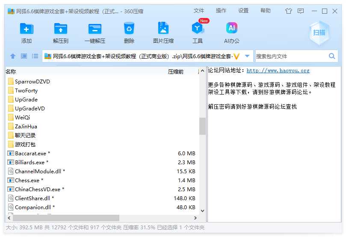The width and height of the screenshot is (346, 237).
Task: Click the archive icon in address bar
Action: pyautogui.click(x=47, y=56)
